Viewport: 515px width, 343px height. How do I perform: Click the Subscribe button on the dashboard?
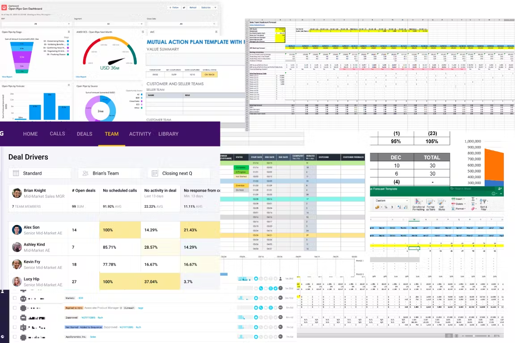(206, 8)
